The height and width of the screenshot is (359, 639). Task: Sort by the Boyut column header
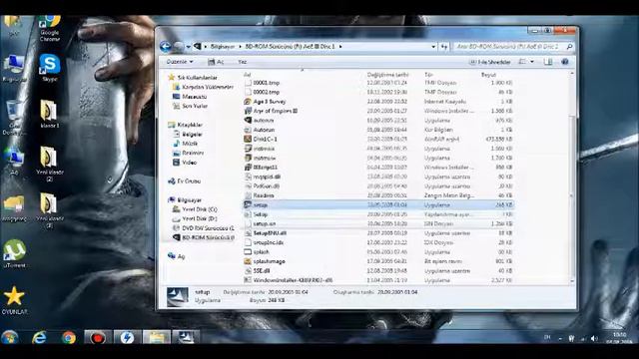pyautogui.click(x=488, y=75)
